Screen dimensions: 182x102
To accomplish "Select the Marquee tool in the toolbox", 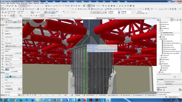I will pyautogui.click(x=3, y=22).
